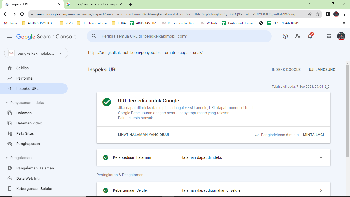Click the Google Search Console logo
350x197 pixels.
tap(46, 36)
